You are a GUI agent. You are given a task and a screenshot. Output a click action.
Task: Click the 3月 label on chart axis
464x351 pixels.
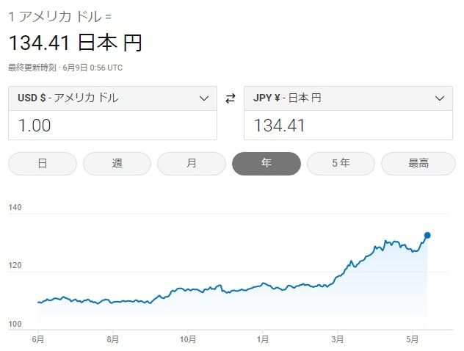(337, 339)
